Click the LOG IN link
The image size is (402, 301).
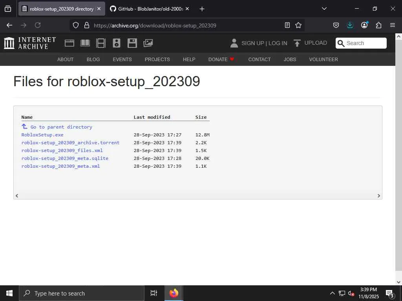pos(278,43)
